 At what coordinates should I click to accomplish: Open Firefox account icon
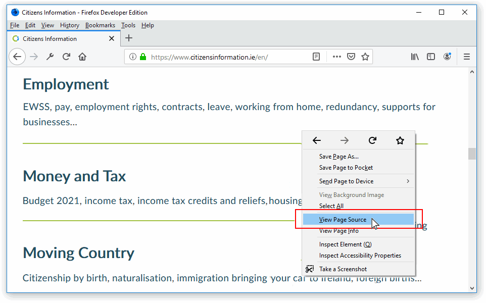pyautogui.click(x=447, y=57)
